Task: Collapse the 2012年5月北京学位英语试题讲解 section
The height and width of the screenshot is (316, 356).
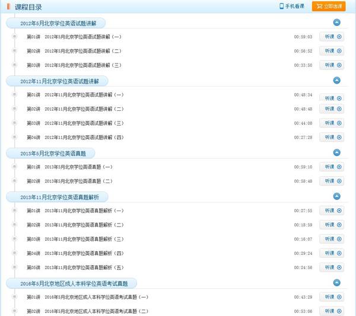Action: pyautogui.click(x=336, y=23)
